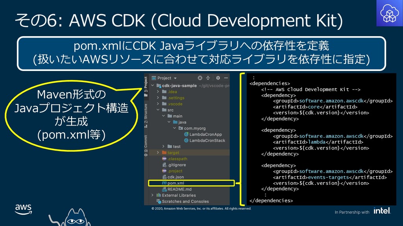Collapse the src folder chevron
The height and width of the screenshot is (226, 403).
(158, 110)
